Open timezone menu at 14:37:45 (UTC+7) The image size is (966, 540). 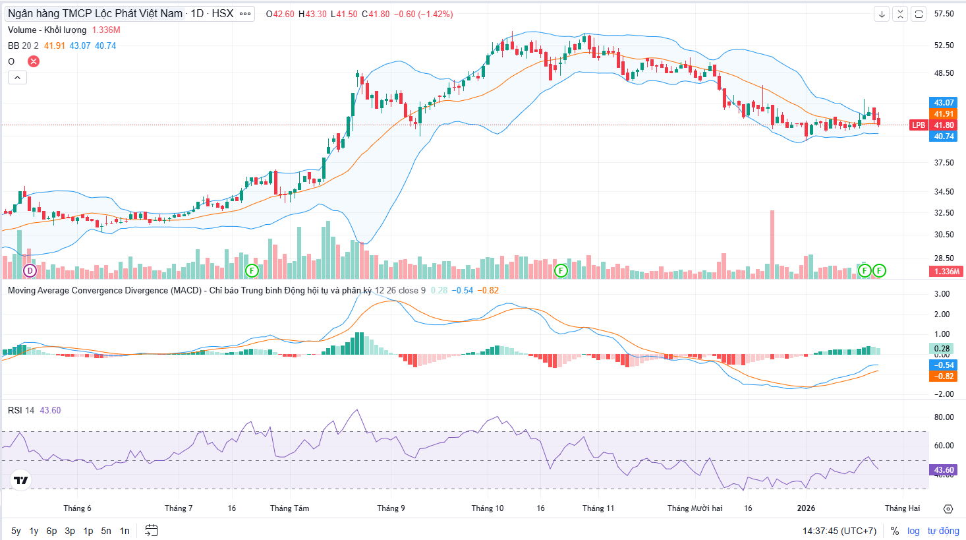click(x=839, y=531)
